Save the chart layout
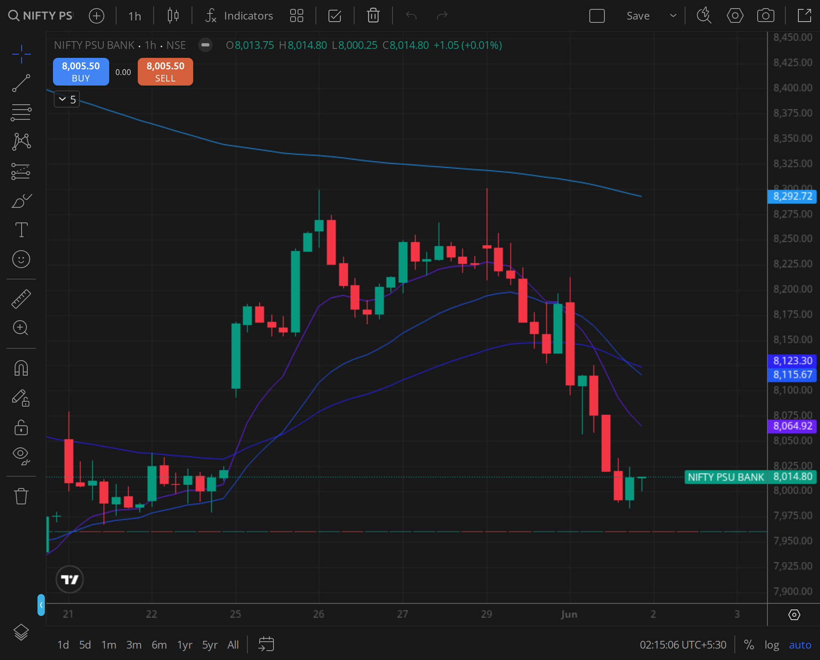The height and width of the screenshot is (660, 820). pos(638,16)
